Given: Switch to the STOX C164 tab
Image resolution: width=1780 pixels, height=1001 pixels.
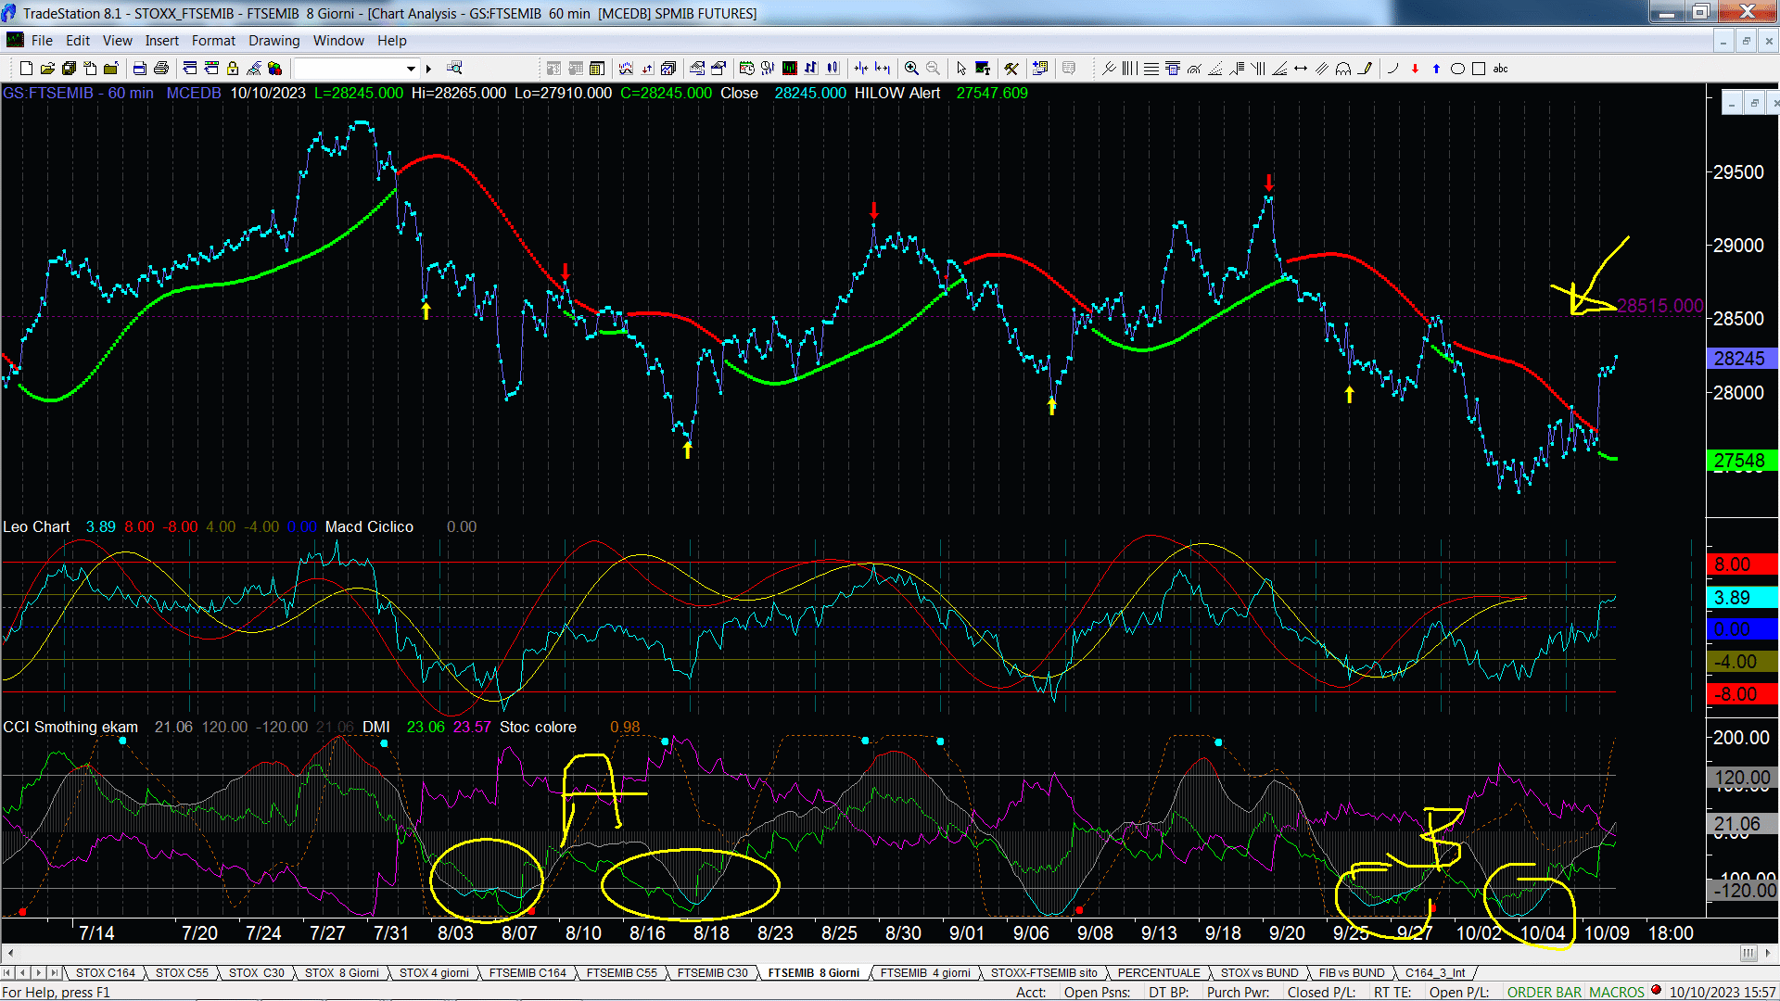Looking at the screenshot, I should click(x=106, y=973).
